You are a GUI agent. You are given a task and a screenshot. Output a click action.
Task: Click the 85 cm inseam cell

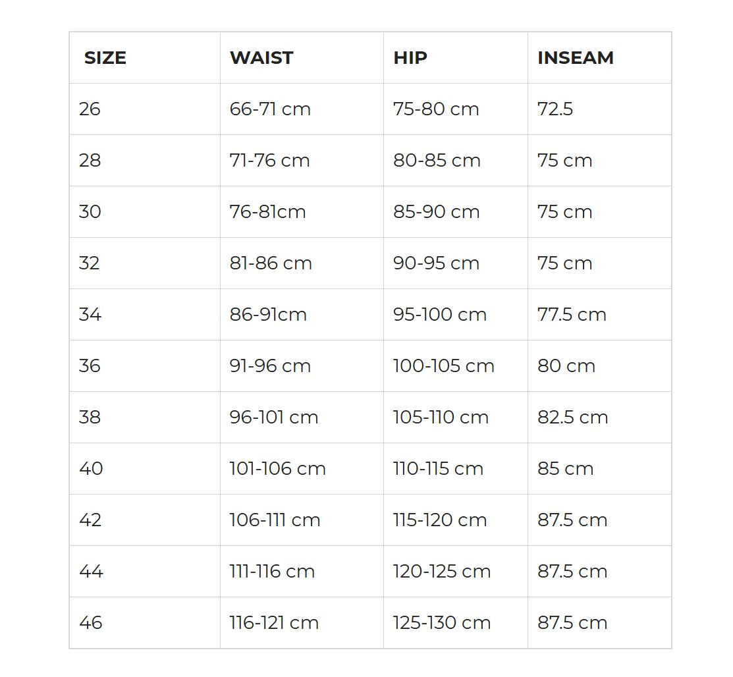click(565, 469)
